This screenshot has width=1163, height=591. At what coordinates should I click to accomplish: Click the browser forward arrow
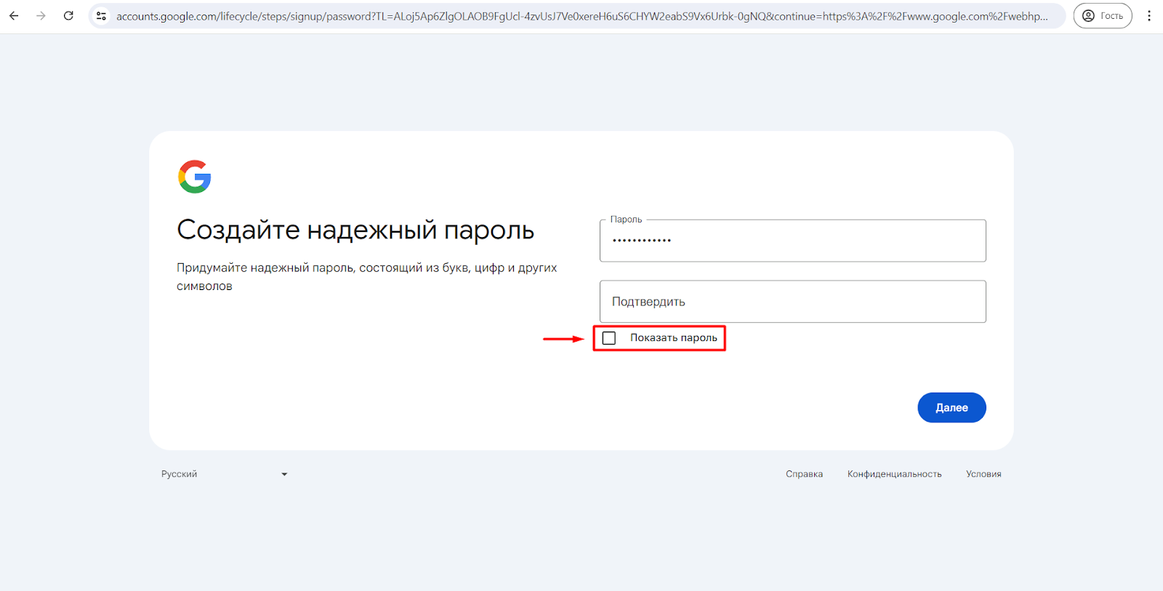coord(41,15)
